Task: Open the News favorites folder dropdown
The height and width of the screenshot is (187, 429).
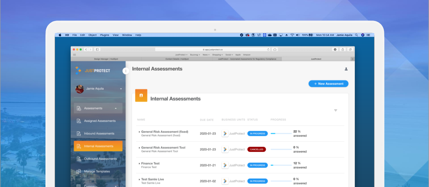Action: point(206,55)
